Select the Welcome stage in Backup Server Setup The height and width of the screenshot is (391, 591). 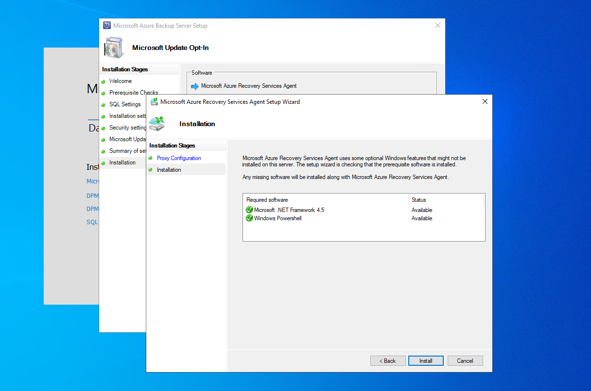click(121, 81)
